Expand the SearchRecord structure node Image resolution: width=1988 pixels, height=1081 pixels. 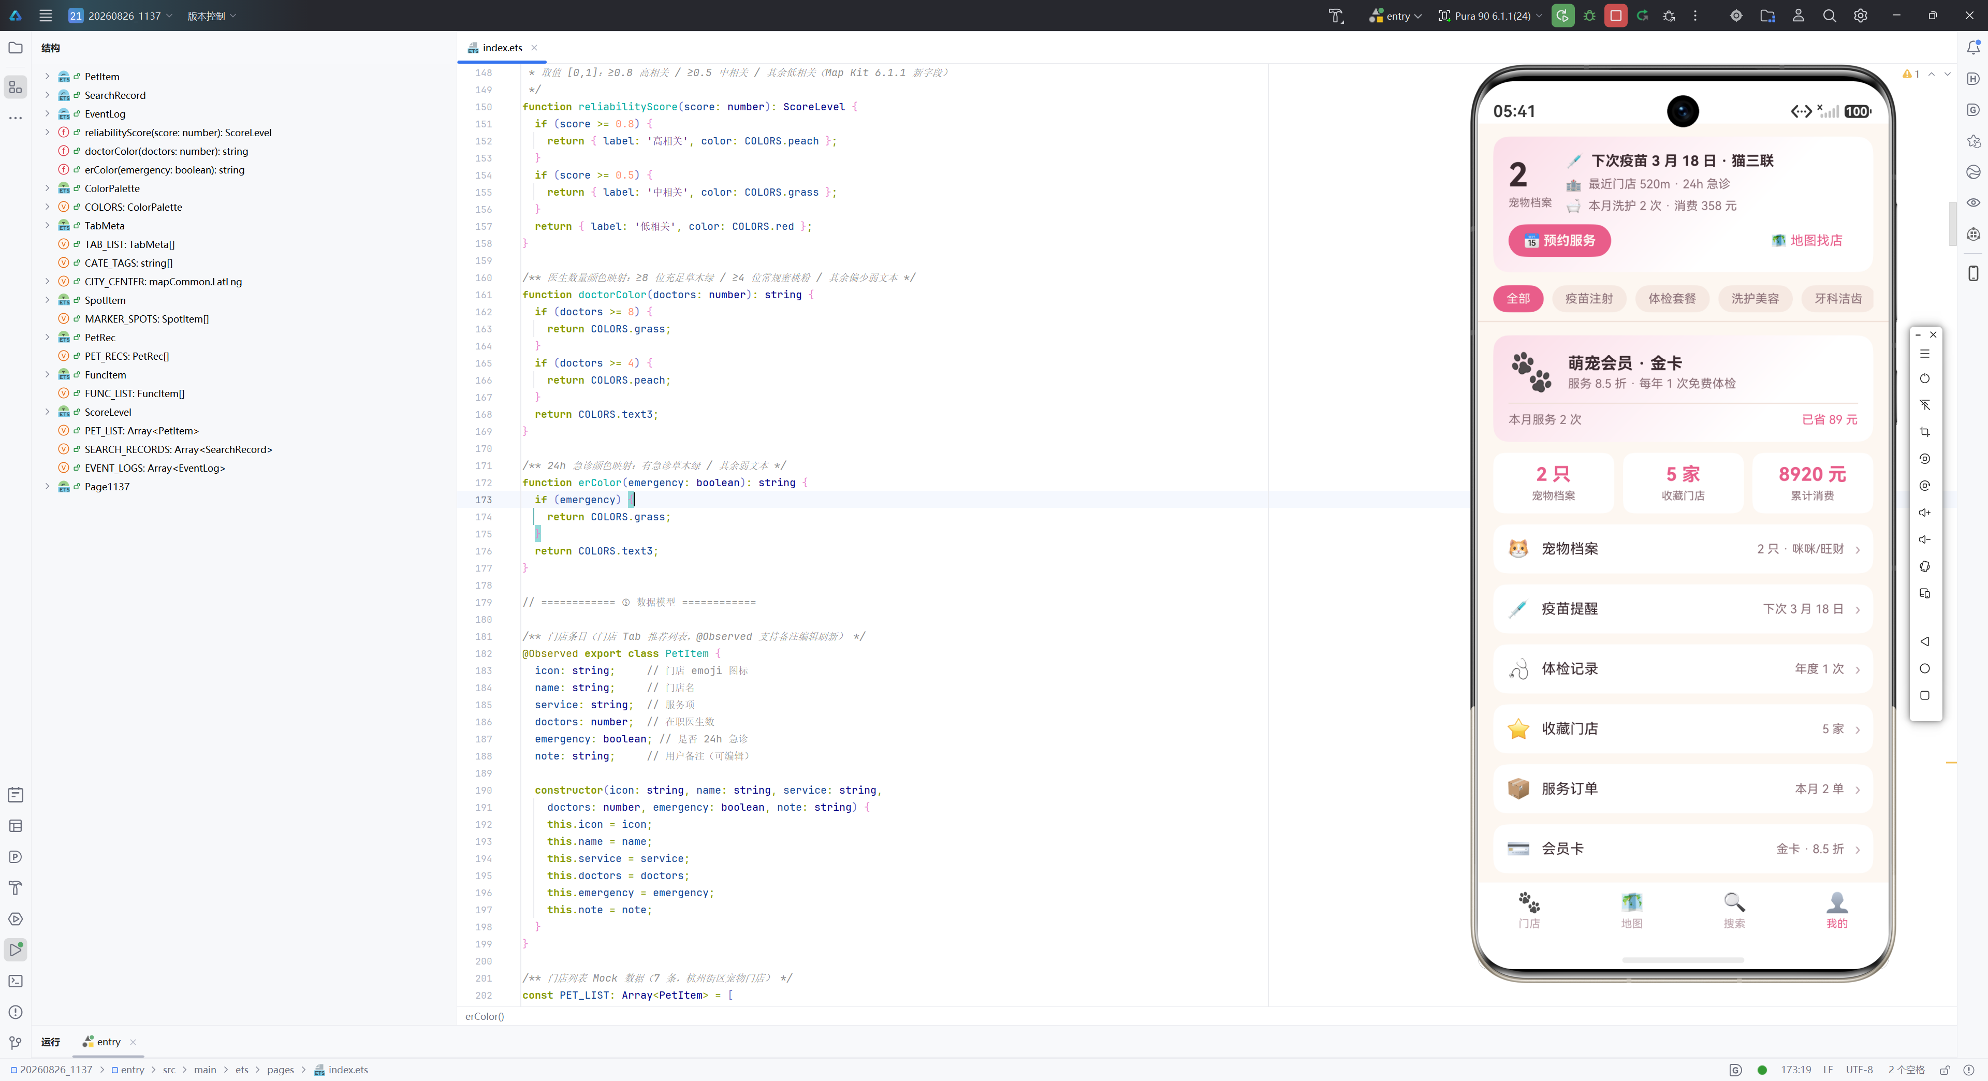point(47,95)
